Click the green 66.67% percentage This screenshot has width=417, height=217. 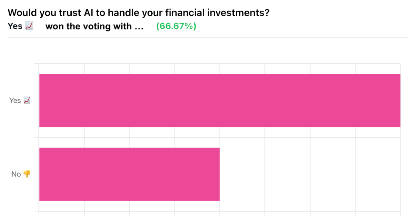pos(176,26)
